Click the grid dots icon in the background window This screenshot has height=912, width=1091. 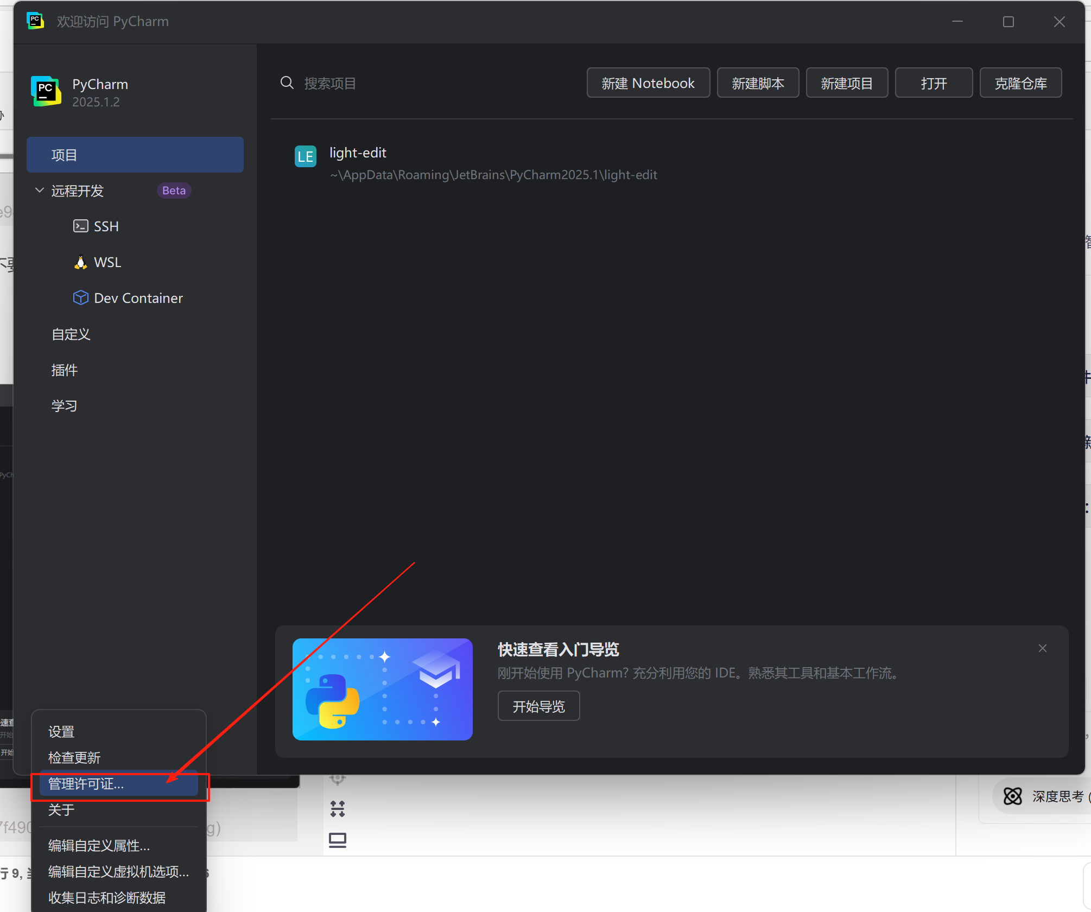[x=338, y=809]
